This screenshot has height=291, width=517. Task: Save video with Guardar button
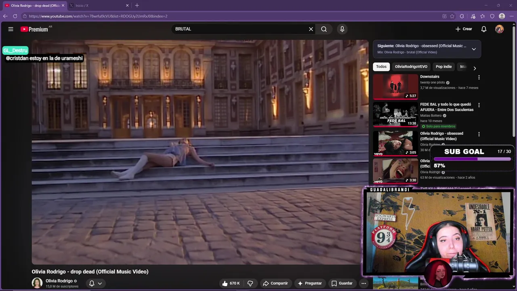(342, 283)
